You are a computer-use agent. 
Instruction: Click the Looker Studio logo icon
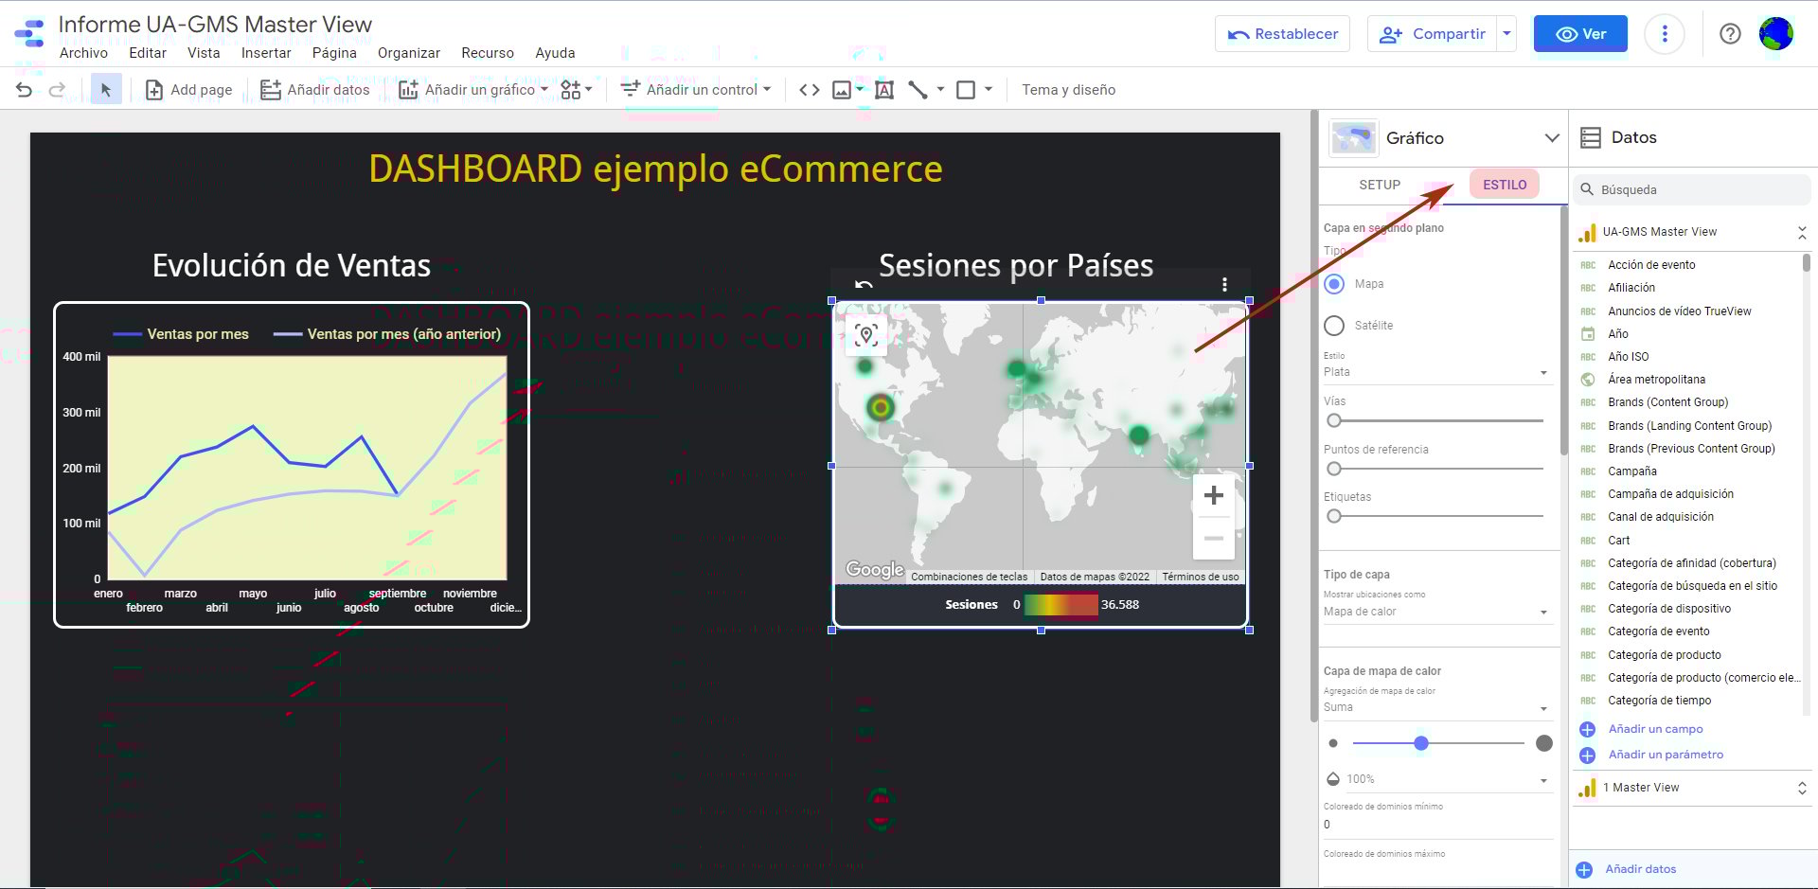tap(29, 34)
